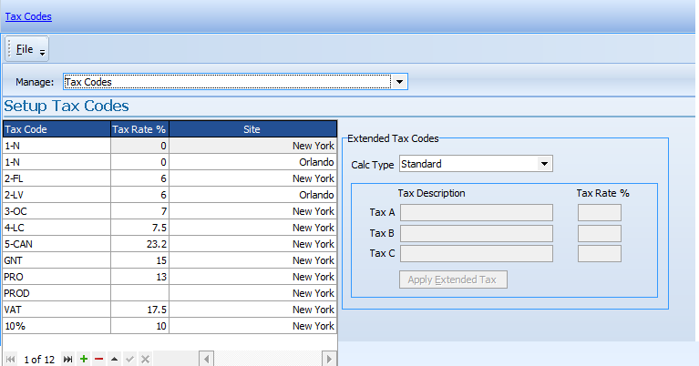
Task: Click the Tax A description field
Action: pyautogui.click(x=476, y=212)
